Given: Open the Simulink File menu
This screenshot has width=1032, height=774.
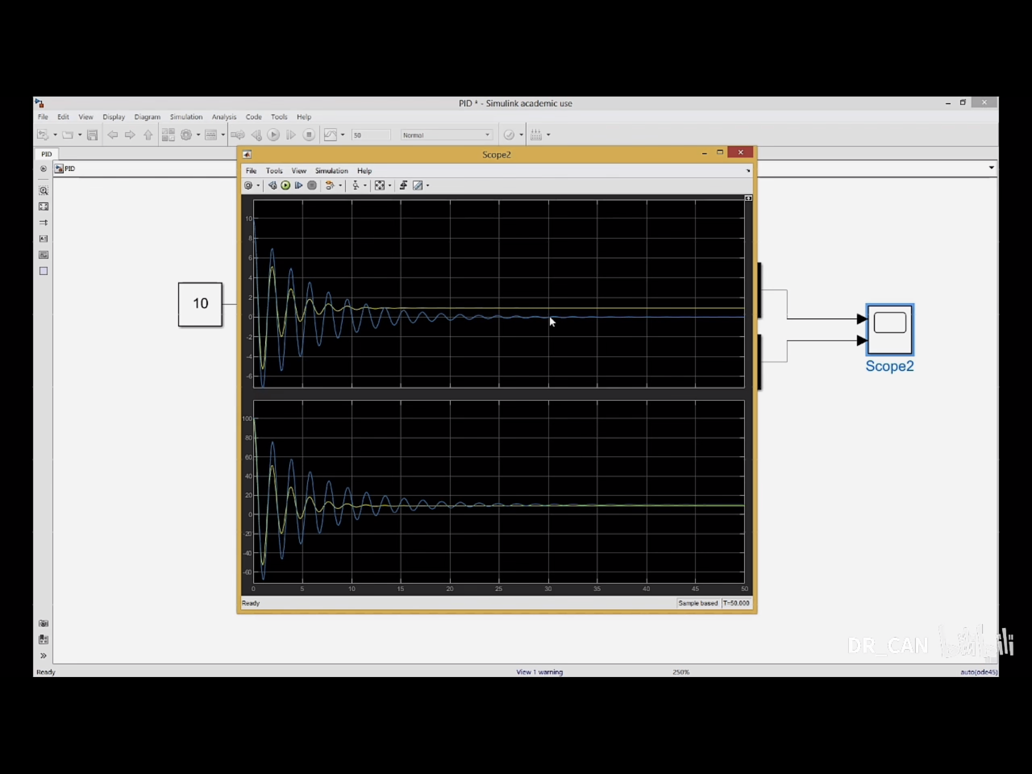Looking at the screenshot, I should pyautogui.click(x=43, y=116).
